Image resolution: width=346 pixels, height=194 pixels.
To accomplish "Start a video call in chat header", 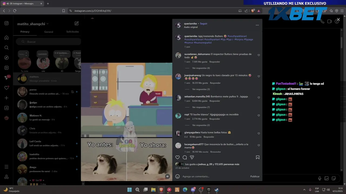I will (330, 22).
